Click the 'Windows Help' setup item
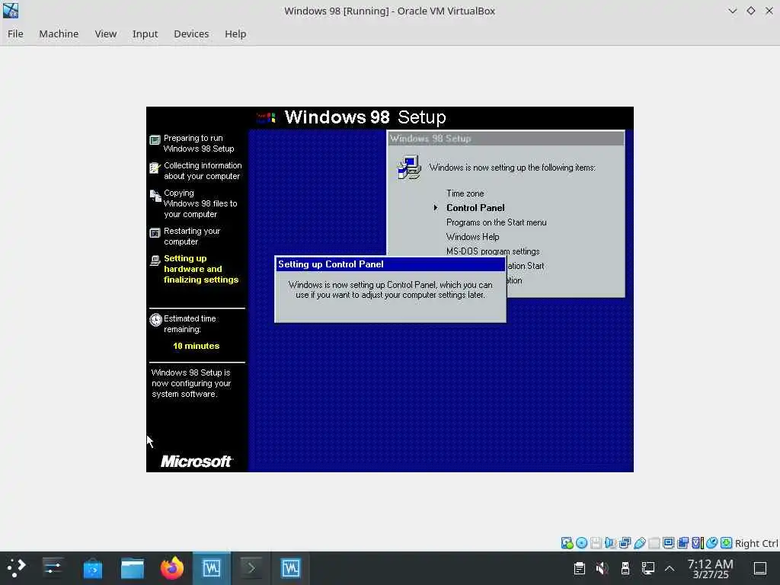 [472, 237]
